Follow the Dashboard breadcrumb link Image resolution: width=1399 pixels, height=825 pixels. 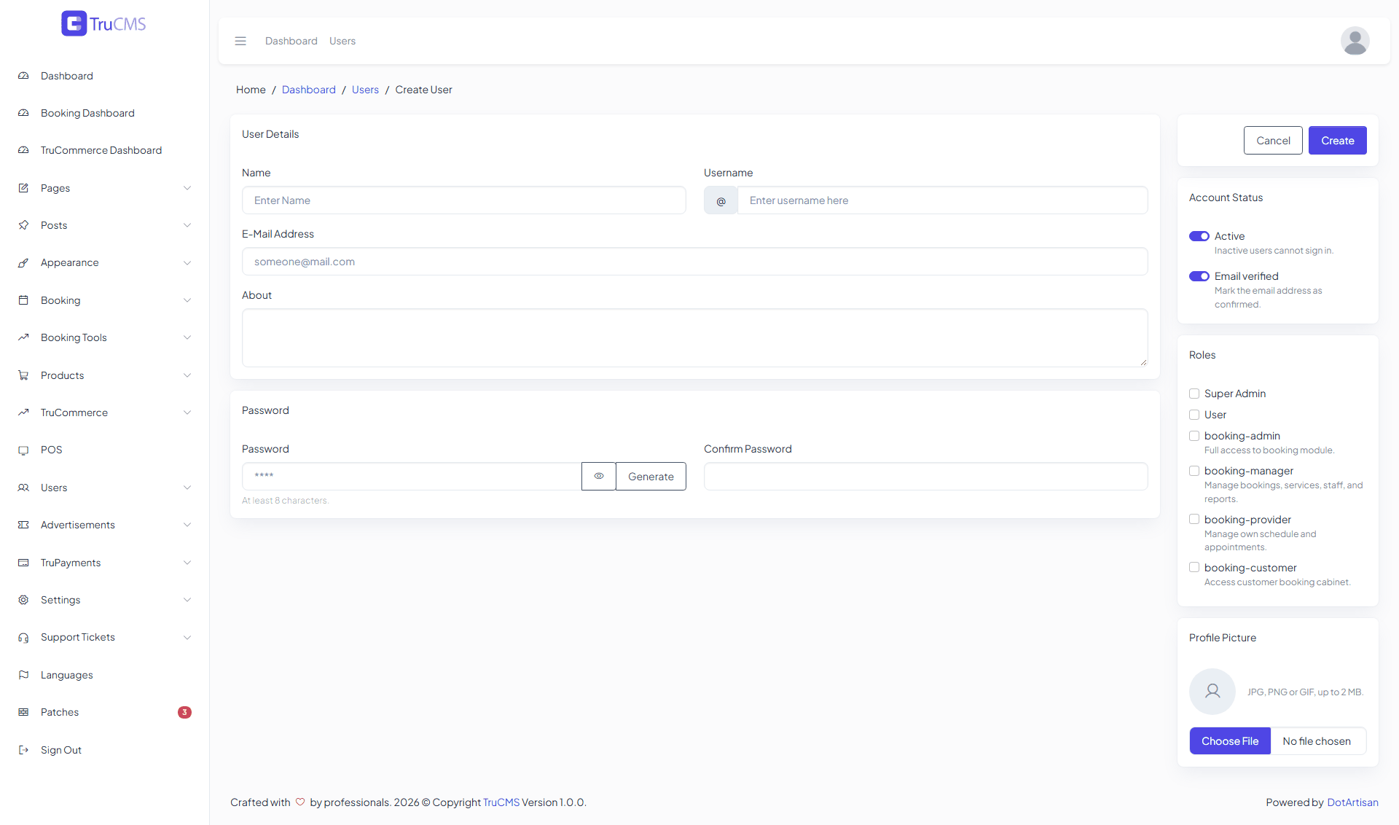[x=309, y=90]
